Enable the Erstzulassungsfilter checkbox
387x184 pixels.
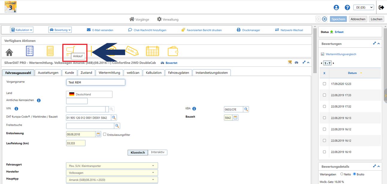coord(105,135)
